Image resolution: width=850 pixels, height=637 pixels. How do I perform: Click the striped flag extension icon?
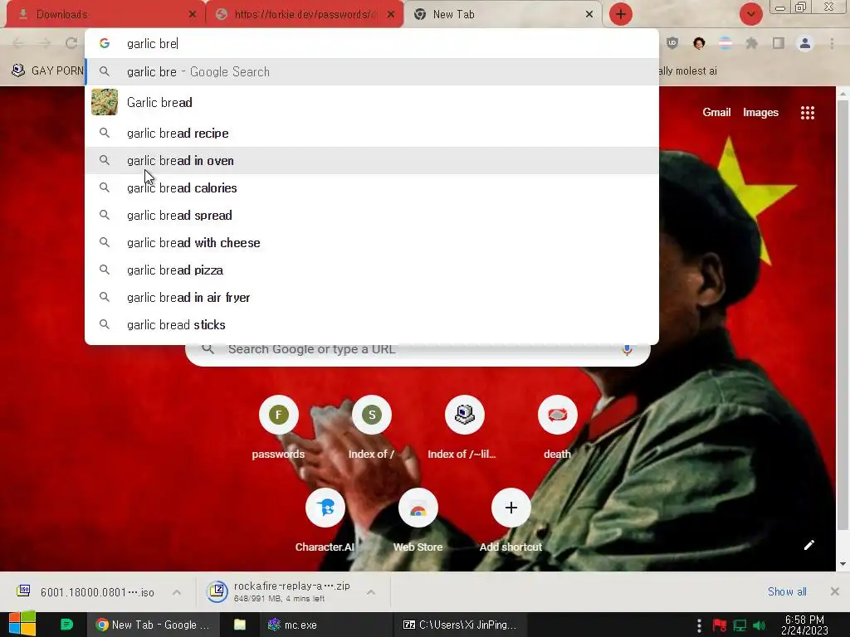point(725,43)
